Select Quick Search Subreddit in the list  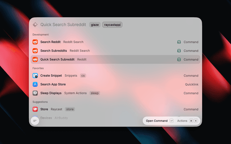coord(115,59)
